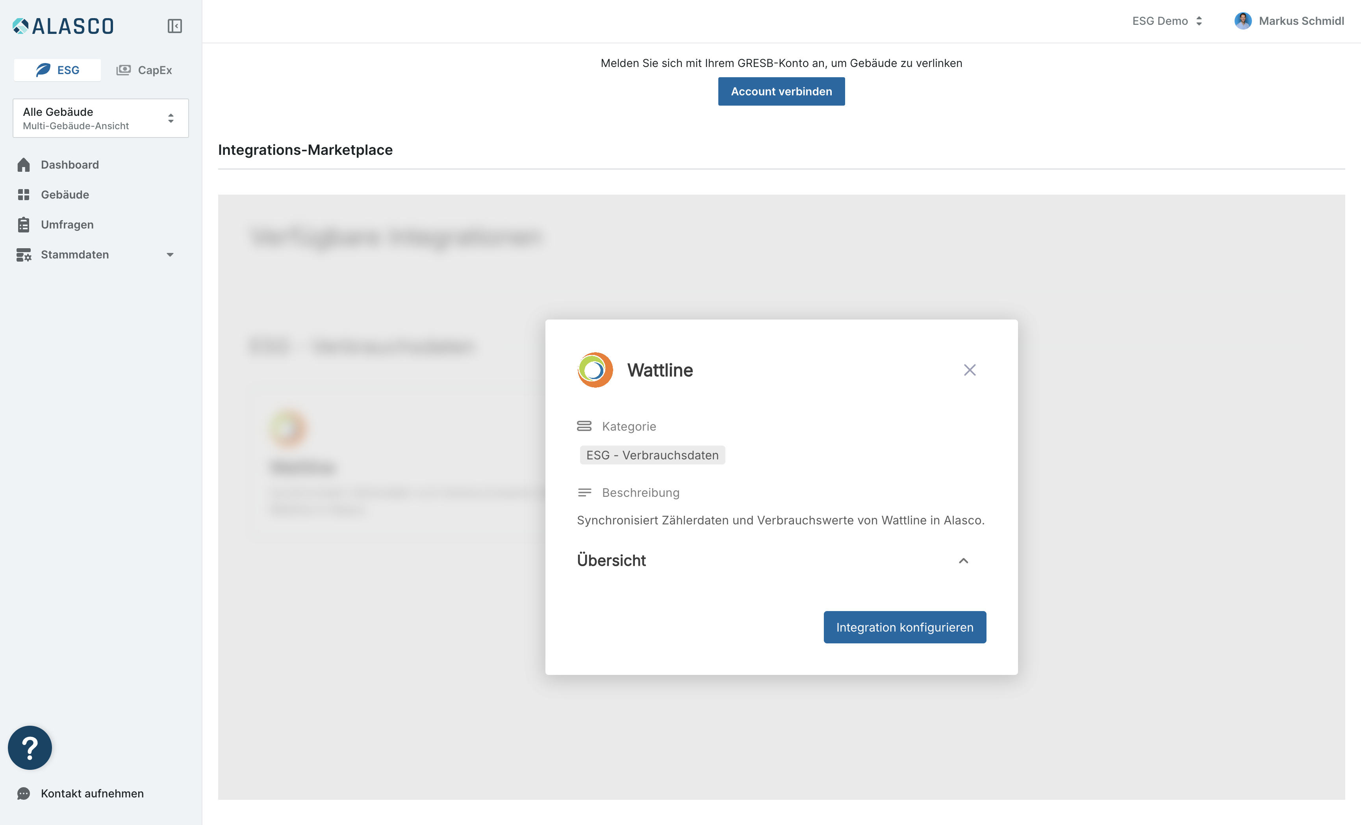Screen dimensions: 1361x825
Task: Go to Gebäude in the sidebar
Action: pos(65,195)
